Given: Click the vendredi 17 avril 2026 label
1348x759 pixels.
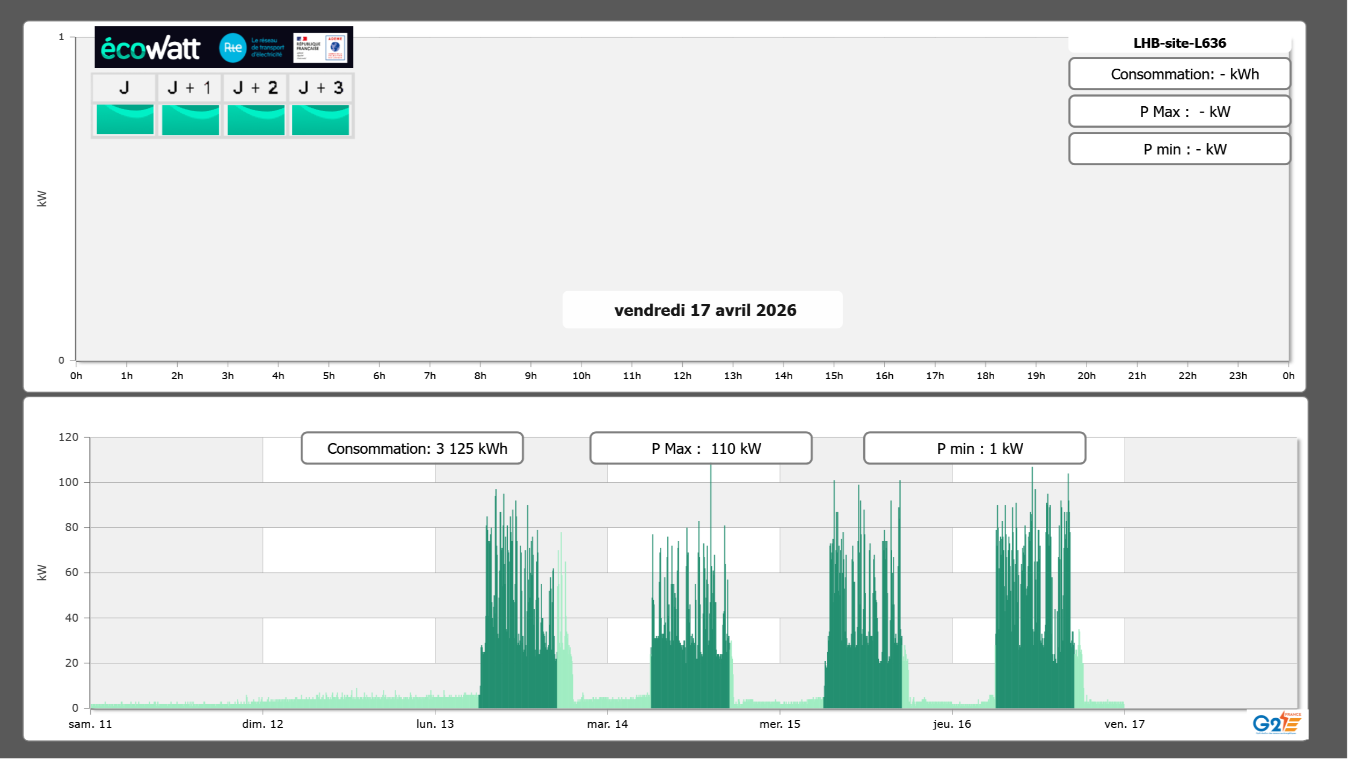Looking at the screenshot, I should click(x=705, y=310).
